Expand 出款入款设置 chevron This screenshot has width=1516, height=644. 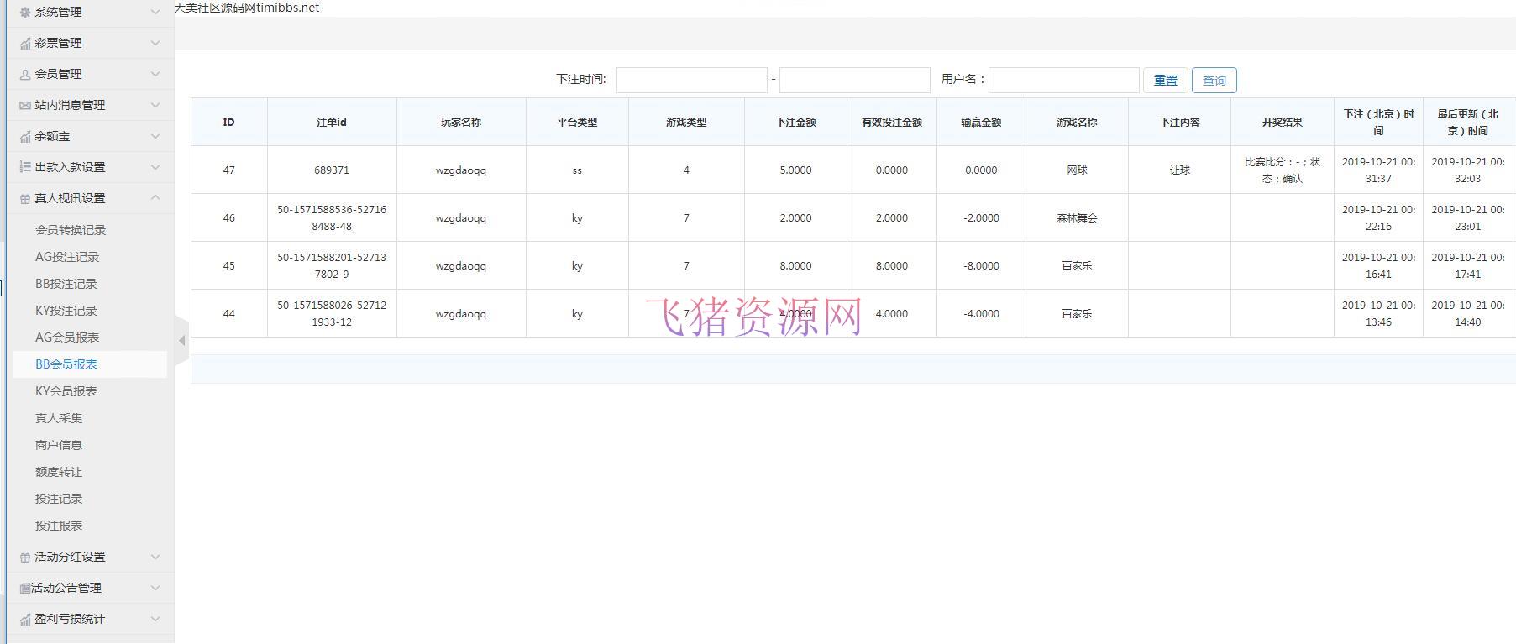[155, 167]
